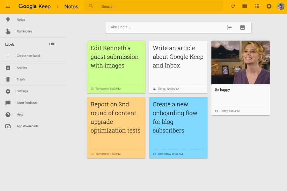The image size is (287, 191).
Task: Switch to list view layout icon
Action: pos(245,6)
